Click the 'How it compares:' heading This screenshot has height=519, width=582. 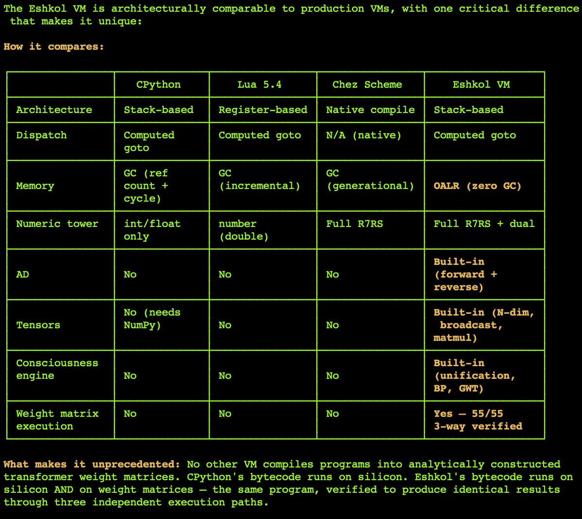pyautogui.click(x=54, y=47)
